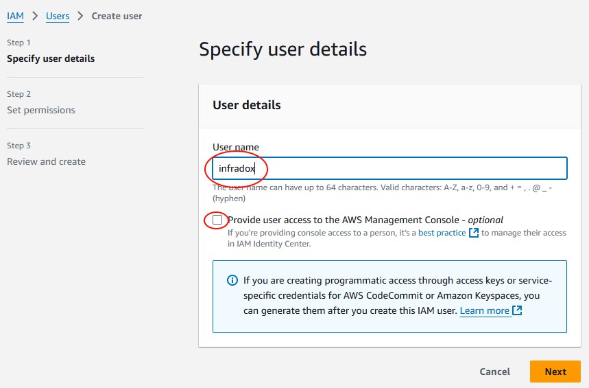Open the best practice link
The width and height of the screenshot is (589, 388).
coord(442,233)
